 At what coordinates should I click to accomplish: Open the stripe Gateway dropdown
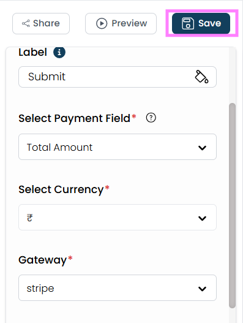[118, 288]
